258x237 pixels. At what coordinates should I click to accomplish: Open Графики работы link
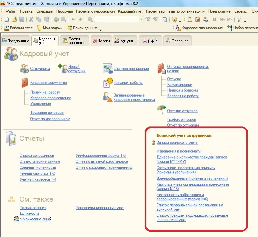coord(128,83)
